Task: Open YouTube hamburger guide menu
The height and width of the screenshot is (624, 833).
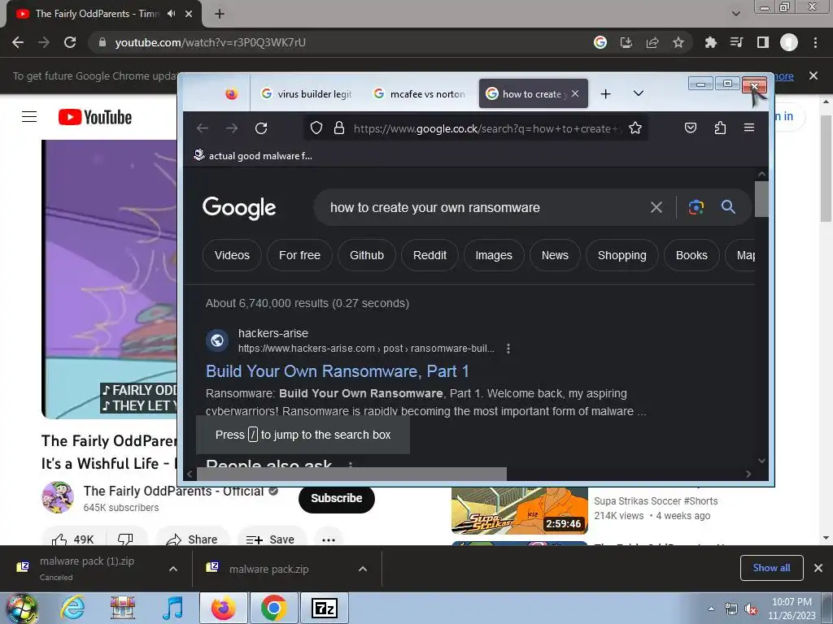Action: click(29, 117)
